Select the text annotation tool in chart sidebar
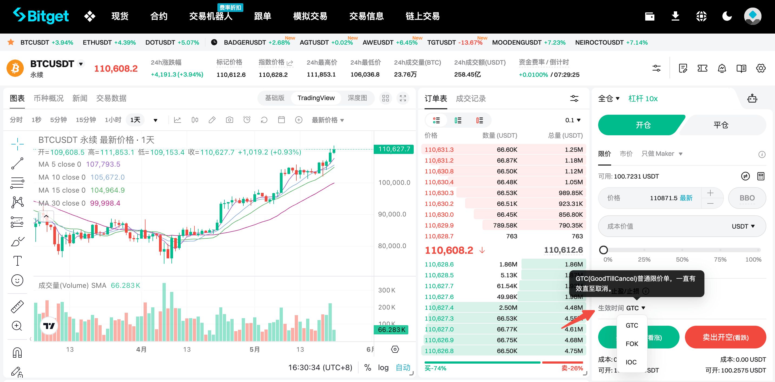The height and width of the screenshot is (382, 775). point(17,261)
